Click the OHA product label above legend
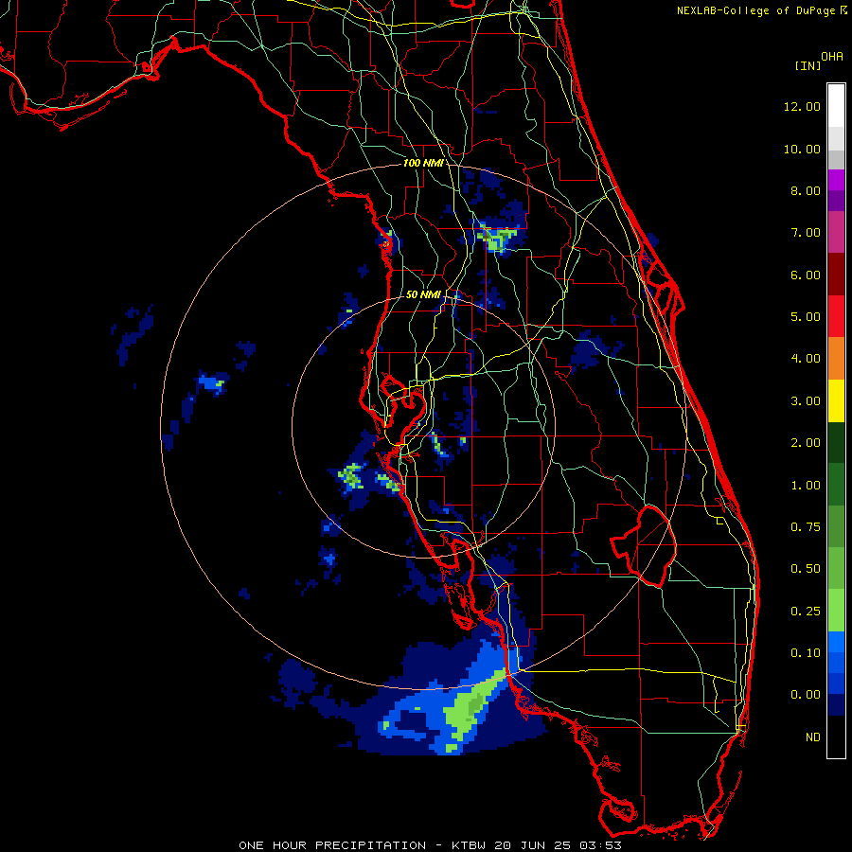852x852 pixels. 832,57
